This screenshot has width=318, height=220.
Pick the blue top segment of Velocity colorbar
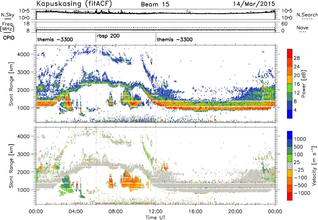(x=290, y=135)
